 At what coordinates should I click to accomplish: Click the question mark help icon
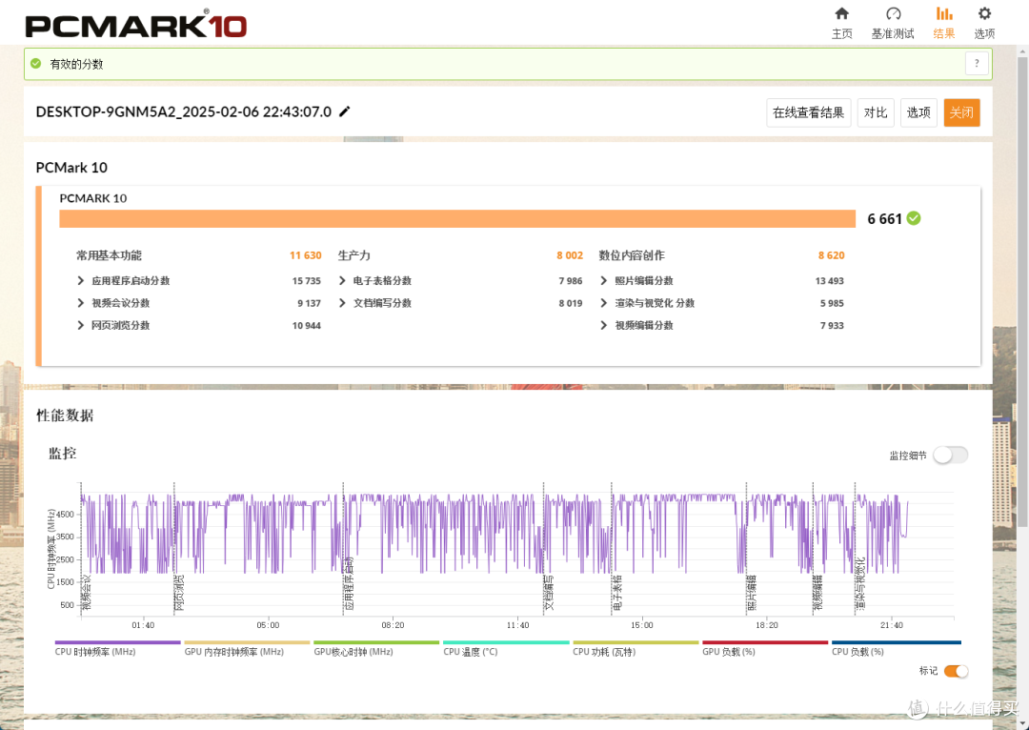[x=977, y=64]
